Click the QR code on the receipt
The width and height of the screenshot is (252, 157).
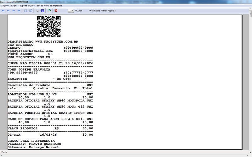click(49, 26)
